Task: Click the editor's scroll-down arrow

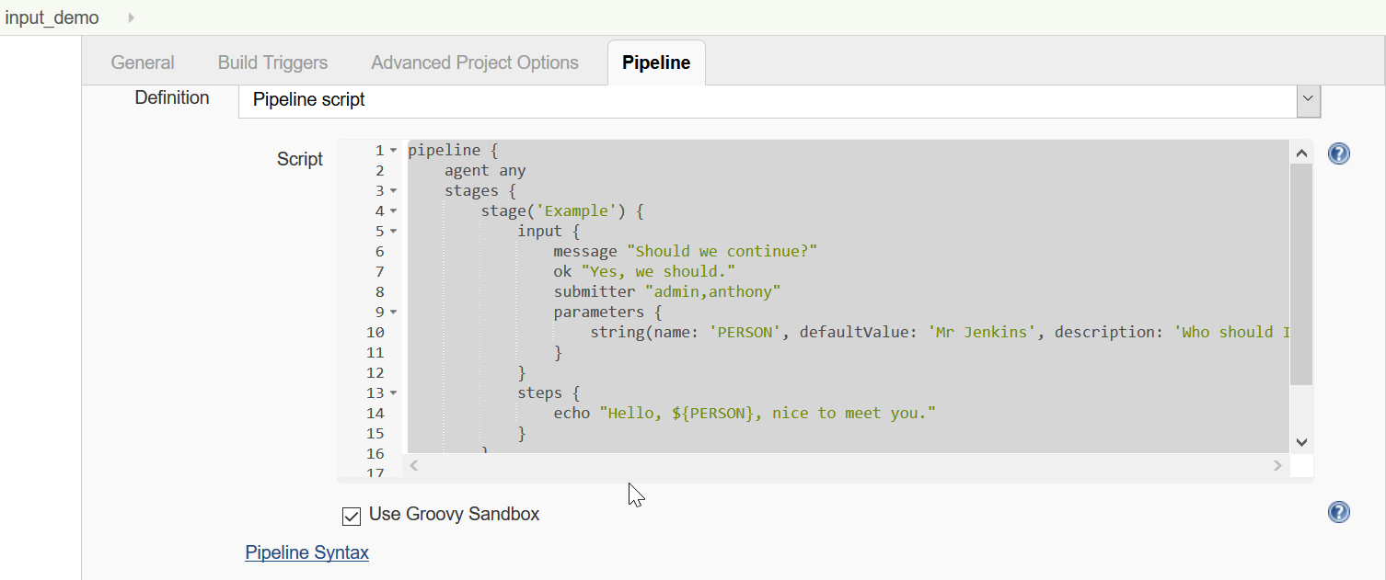Action: pos(1301,441)
